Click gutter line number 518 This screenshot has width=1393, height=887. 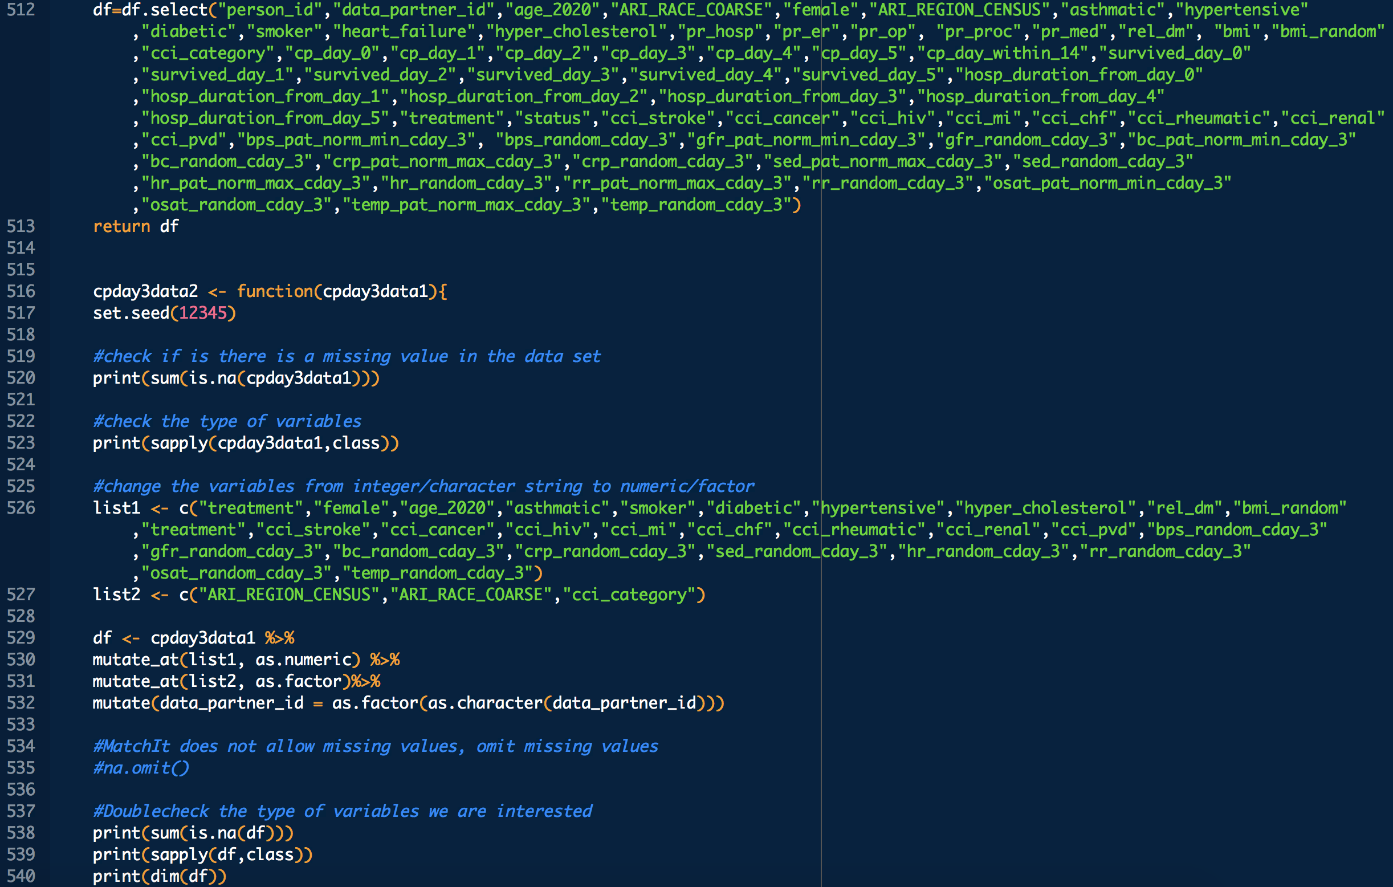[21, 335]
